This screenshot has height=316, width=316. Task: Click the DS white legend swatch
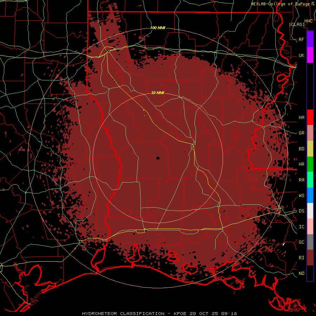pos(310,211)
